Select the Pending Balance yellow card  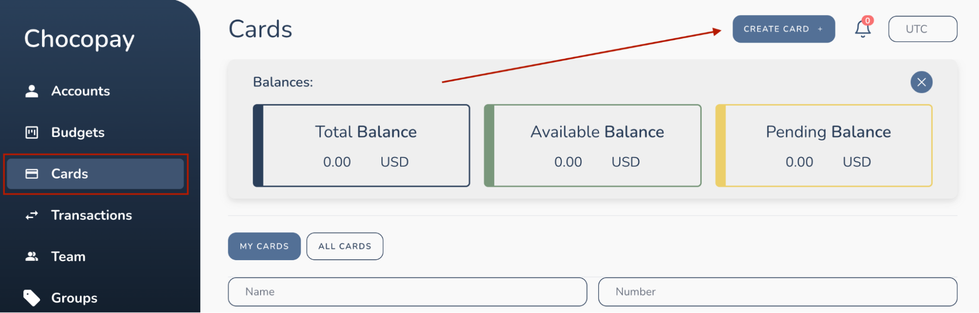coord(824,146)
